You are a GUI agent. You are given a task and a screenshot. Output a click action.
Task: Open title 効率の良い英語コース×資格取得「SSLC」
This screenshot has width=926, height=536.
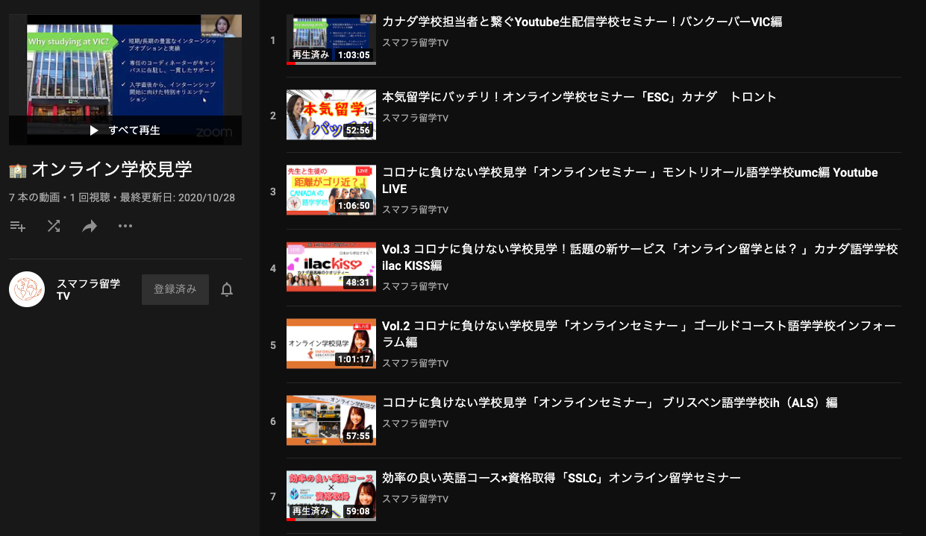coord(561,478)
